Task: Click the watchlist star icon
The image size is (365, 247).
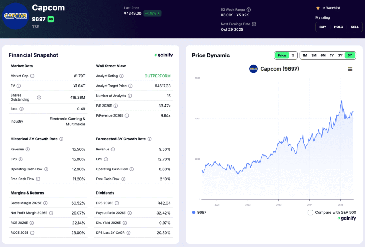Action: (x=318, y=8)
